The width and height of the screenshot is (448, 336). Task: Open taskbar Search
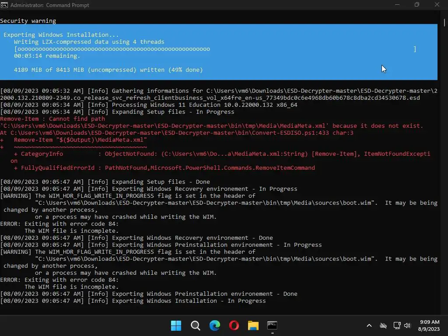196,325
